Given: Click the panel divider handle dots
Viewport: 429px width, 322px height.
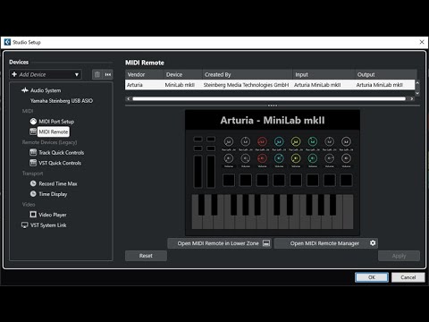Looking at the screenshot, I should click(x=273, y=106).
